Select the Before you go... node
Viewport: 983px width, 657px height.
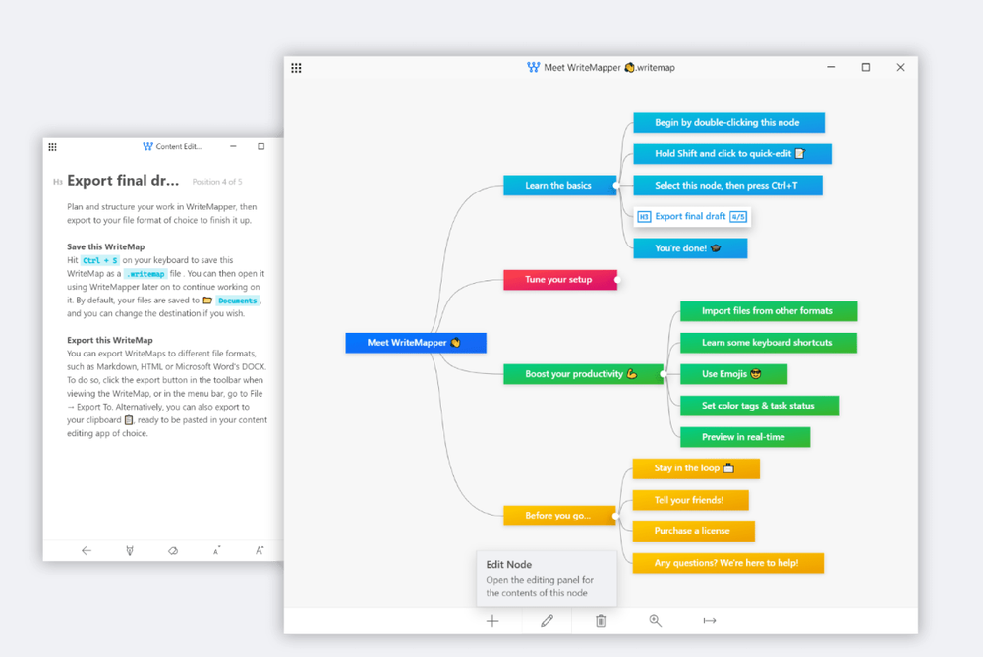[559, 516]
